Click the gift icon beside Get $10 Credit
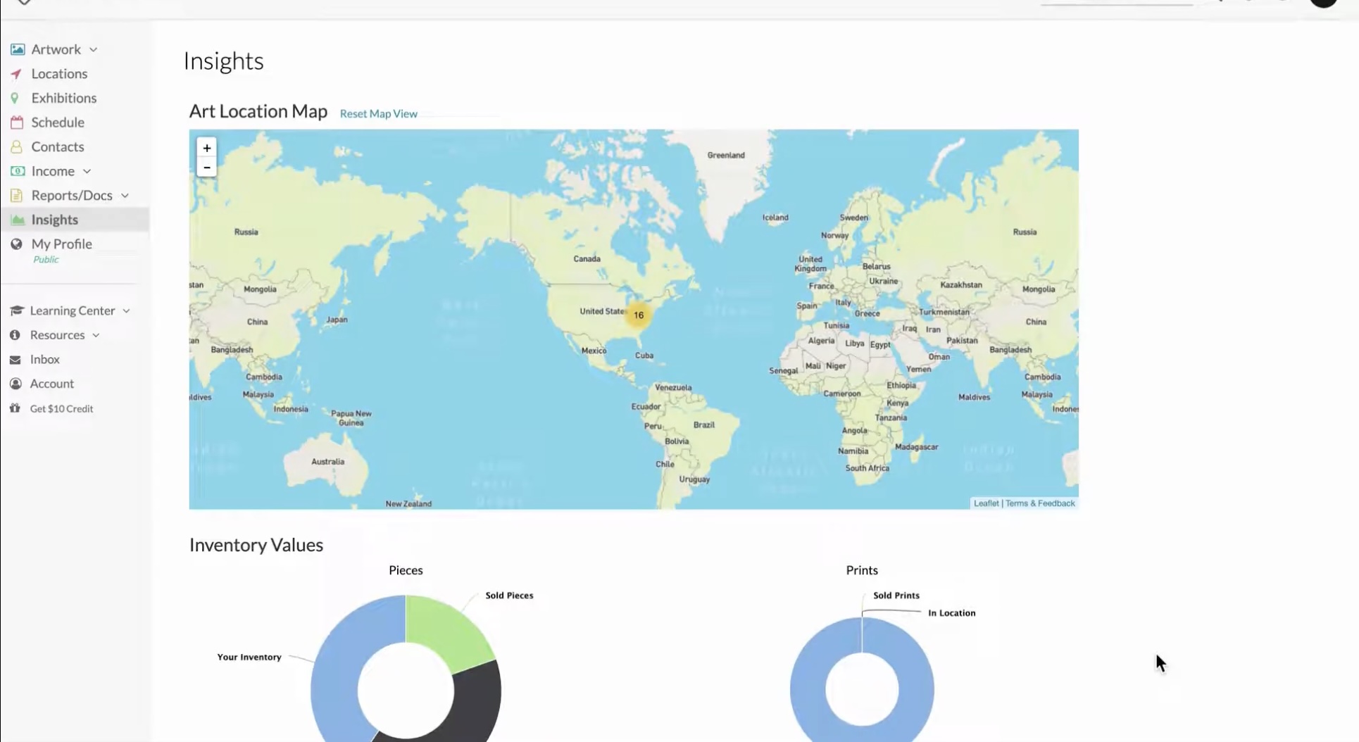The image size is (1359, 742). pos(15,408)
